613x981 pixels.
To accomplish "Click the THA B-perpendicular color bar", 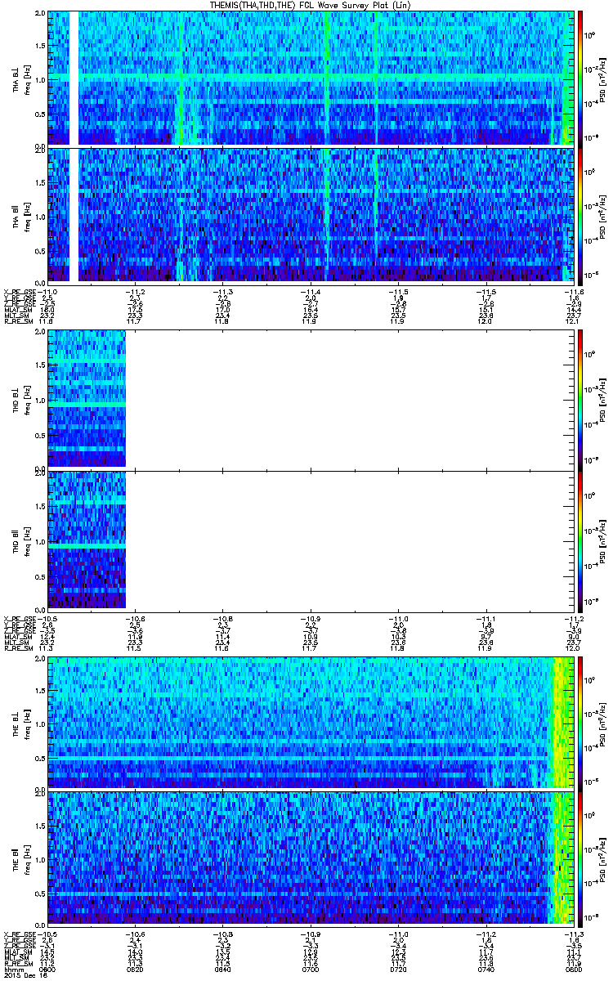I will coord(580,78).
